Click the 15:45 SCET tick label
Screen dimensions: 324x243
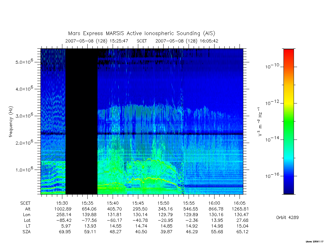pyautogui.click(x=138, y=203)
